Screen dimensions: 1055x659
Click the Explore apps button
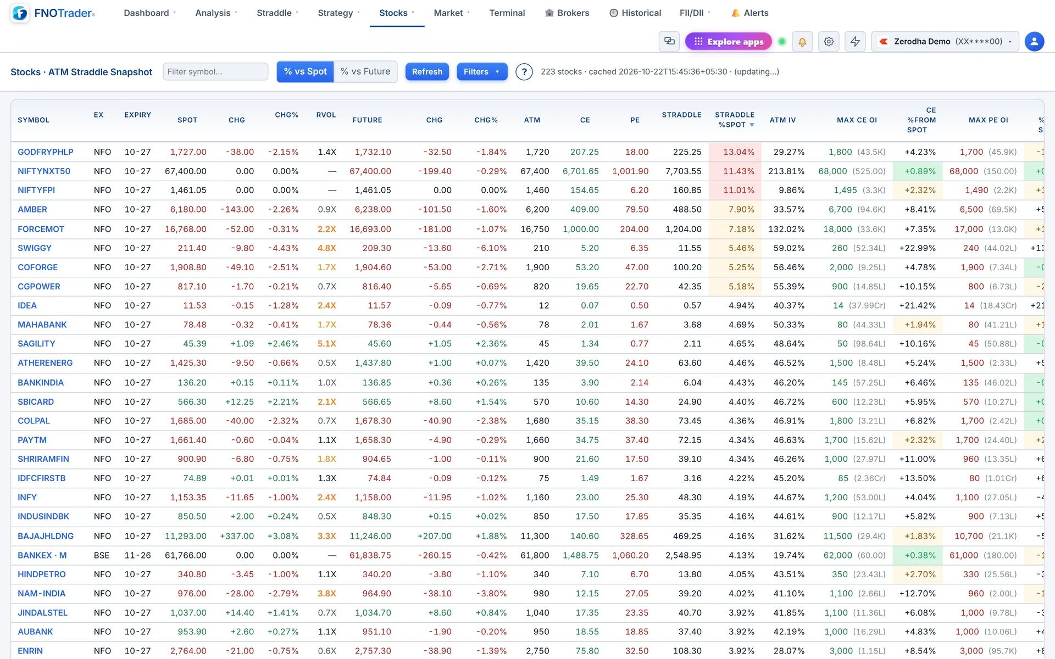729,42
